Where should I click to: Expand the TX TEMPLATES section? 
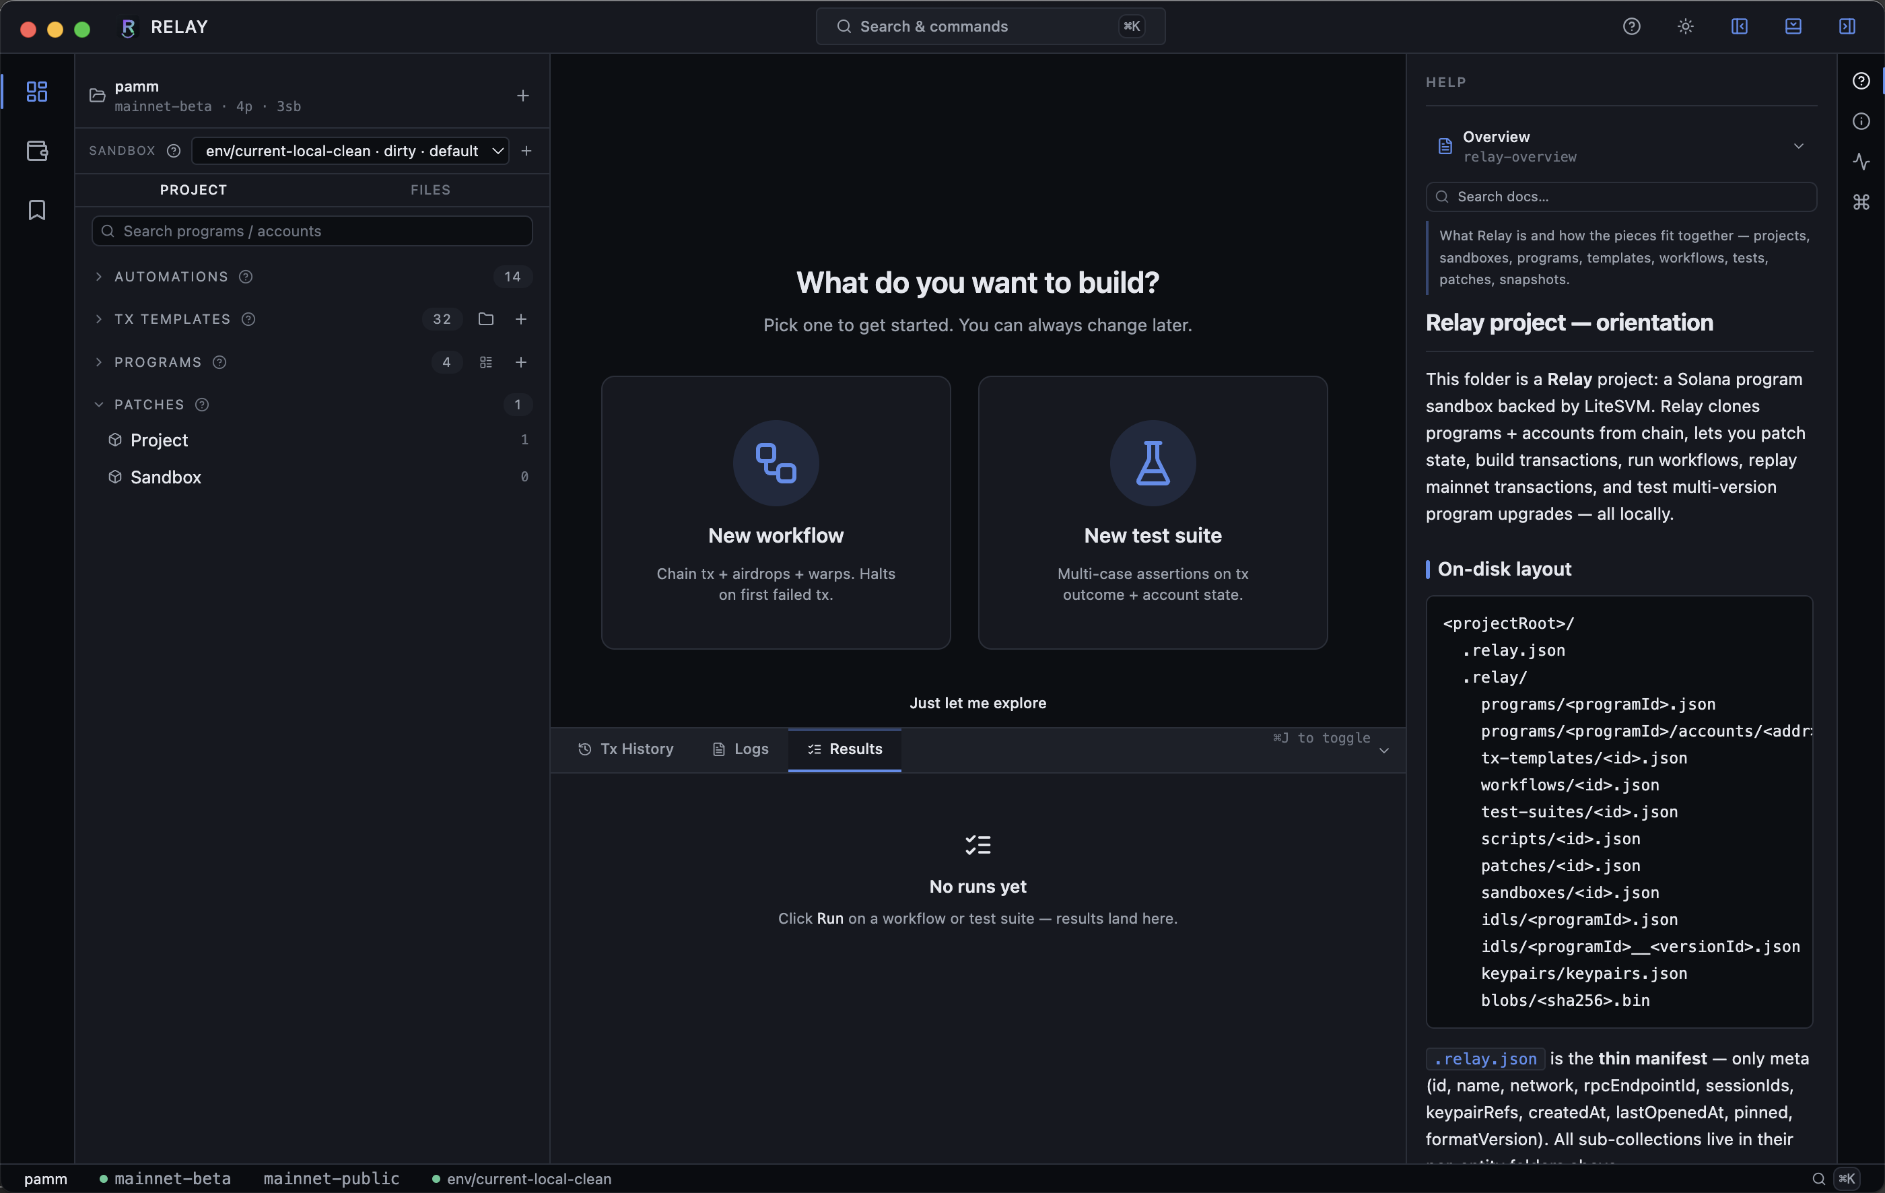(99, 318)
